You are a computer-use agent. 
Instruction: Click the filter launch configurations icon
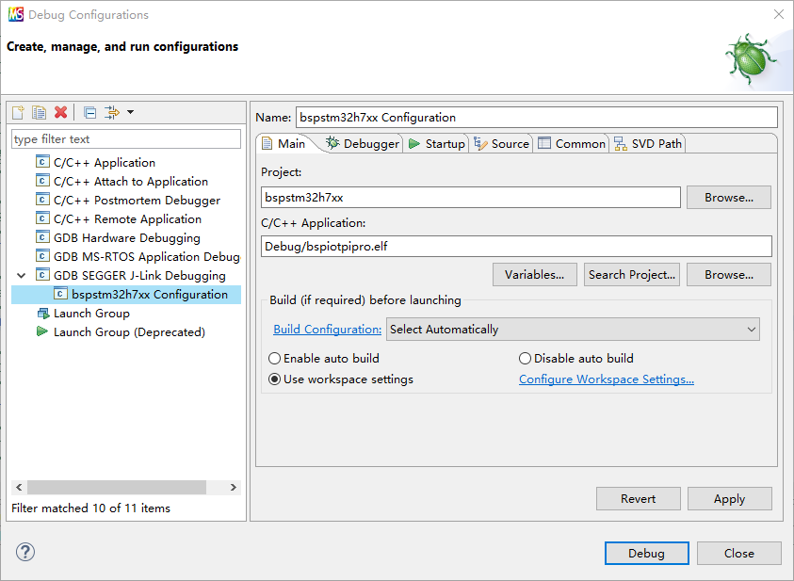[111, 113]
